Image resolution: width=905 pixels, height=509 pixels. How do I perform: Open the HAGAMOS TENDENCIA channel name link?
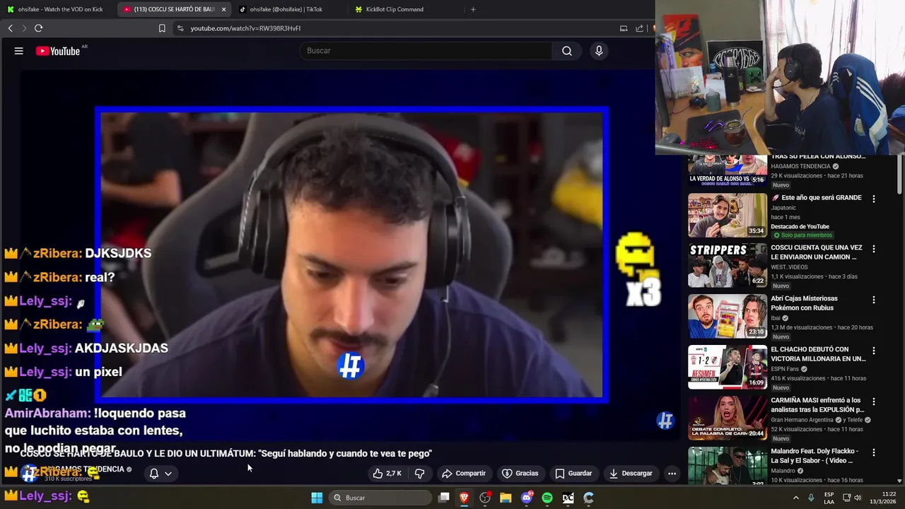pos(86,469)
